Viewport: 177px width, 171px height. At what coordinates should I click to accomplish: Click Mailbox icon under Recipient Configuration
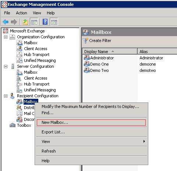(20, 102)
